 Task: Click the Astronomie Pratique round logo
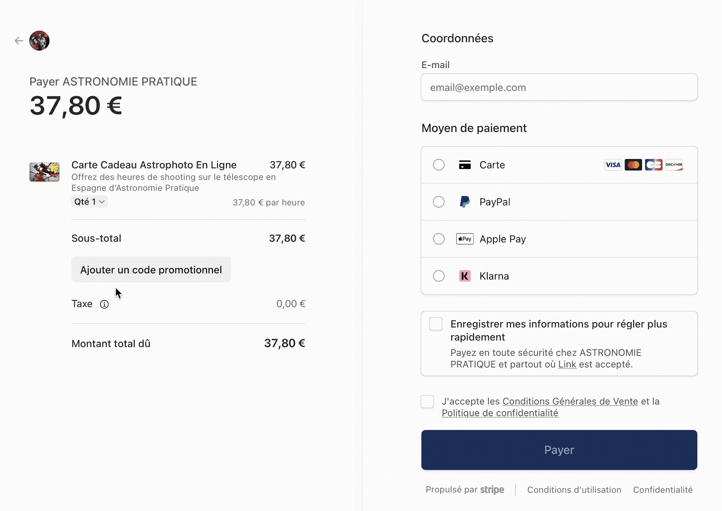[40, 41]
